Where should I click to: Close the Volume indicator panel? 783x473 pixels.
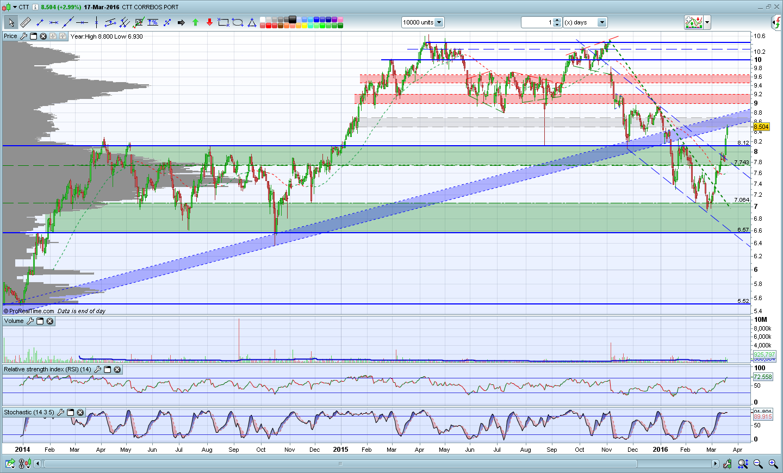pos(50,321)
